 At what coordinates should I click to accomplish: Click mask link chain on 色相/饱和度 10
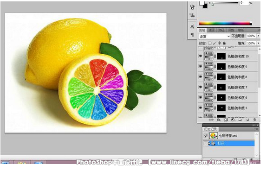tap(215, 56)
